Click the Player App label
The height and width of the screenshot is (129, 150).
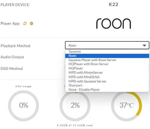click(10, 24)
